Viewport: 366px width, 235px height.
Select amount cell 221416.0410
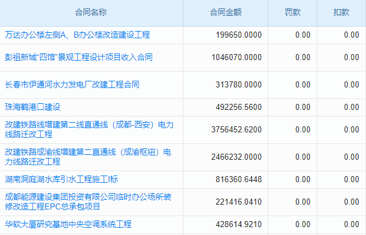pos(239,202)
